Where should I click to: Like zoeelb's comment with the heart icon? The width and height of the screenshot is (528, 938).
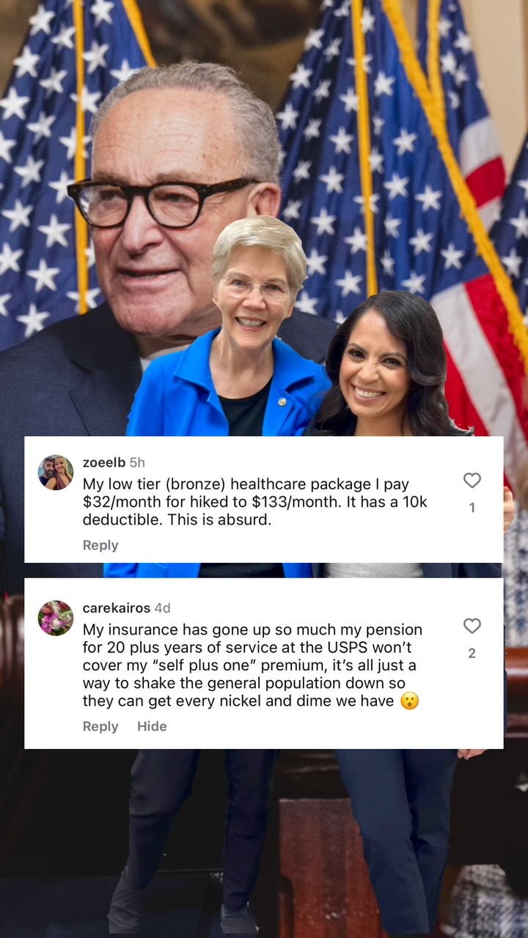coord(472,480)
